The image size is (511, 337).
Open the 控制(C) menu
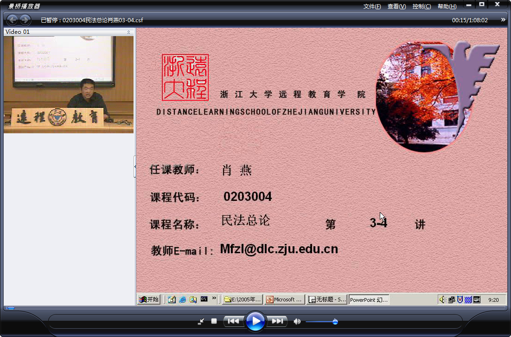(x=422, y=6)
